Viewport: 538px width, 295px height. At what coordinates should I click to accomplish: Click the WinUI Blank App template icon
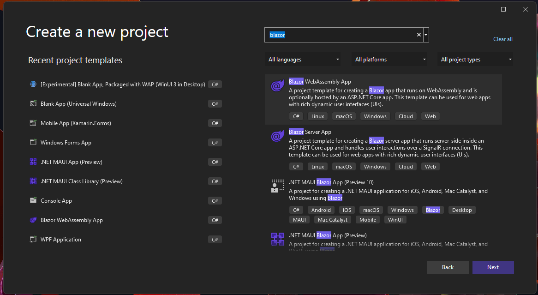coord(33,84)
